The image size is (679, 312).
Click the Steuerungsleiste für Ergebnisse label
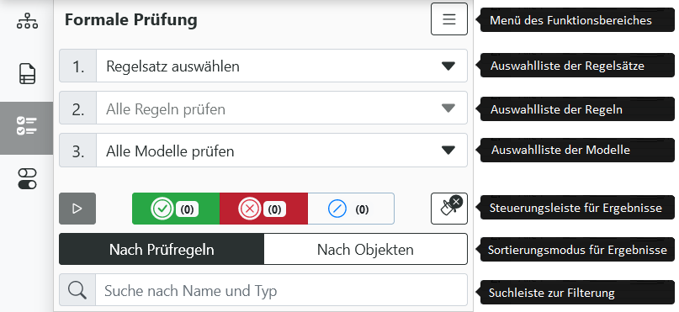[x=576, y=208]
